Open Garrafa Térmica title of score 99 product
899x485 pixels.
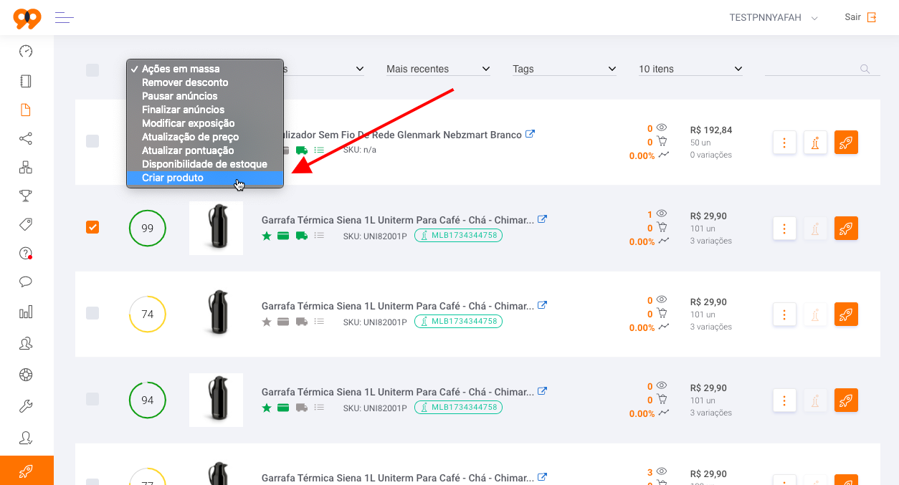pos(398,220)
